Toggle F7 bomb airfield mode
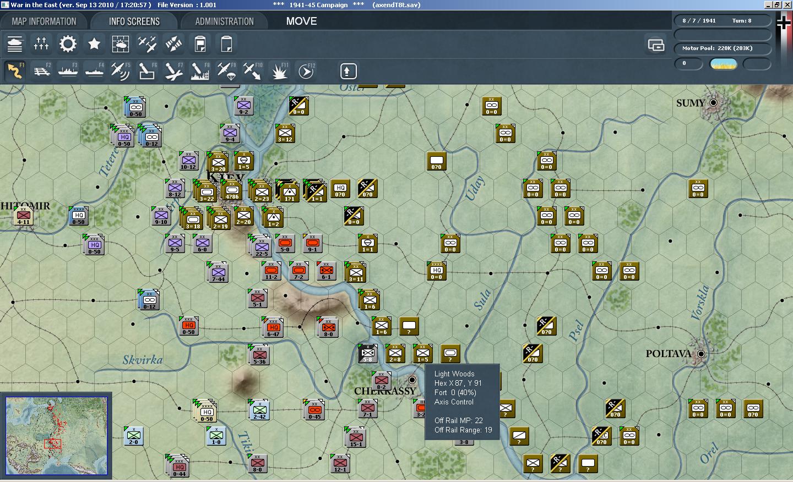Image resolution: width=793 pixels, height=482 pixels. 173,72
